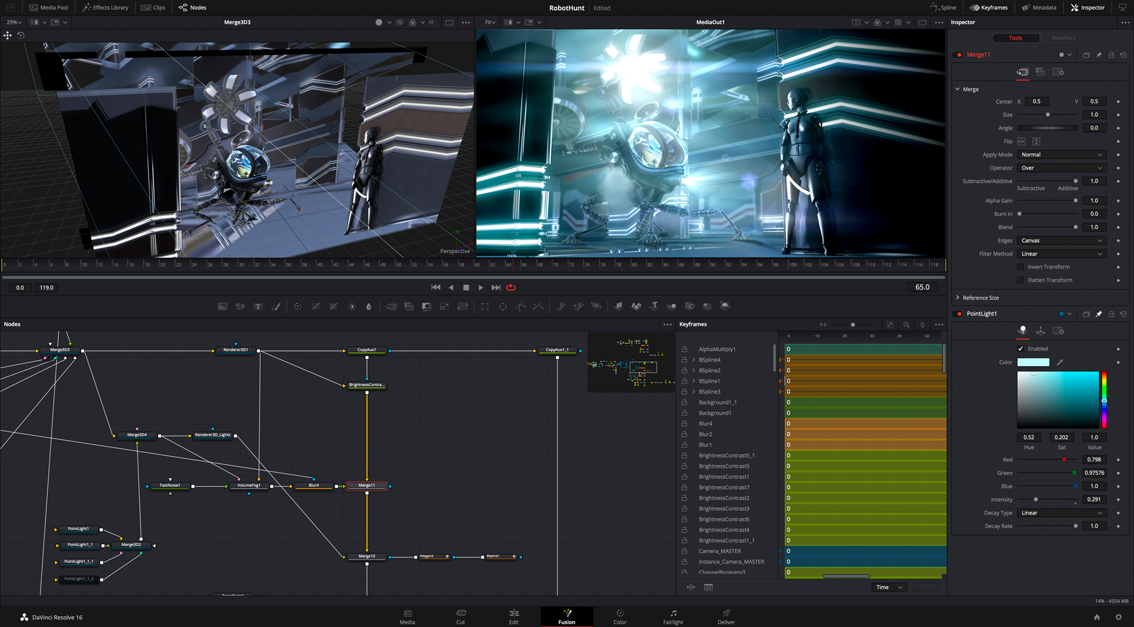The height and width of the screenshot is (627, 1134).
Task: Open the Effects Library panel
Action: point(105,7)
